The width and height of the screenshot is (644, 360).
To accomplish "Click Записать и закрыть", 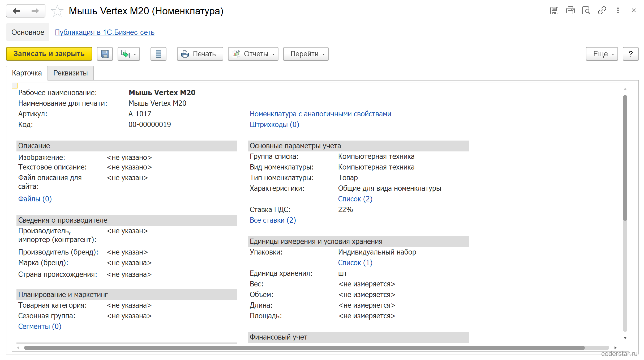I will 49,54.
